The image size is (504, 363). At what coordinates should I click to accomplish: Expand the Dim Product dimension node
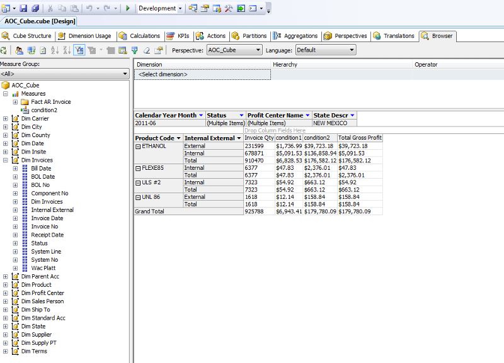[6, 285]
